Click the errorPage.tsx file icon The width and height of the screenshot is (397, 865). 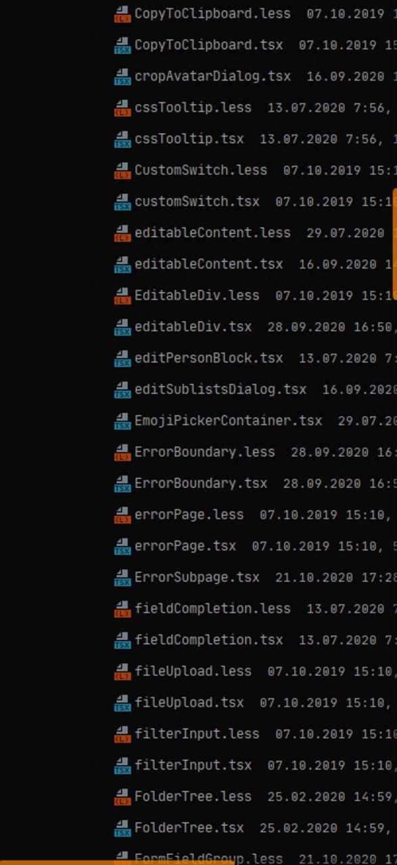[122, 546]
